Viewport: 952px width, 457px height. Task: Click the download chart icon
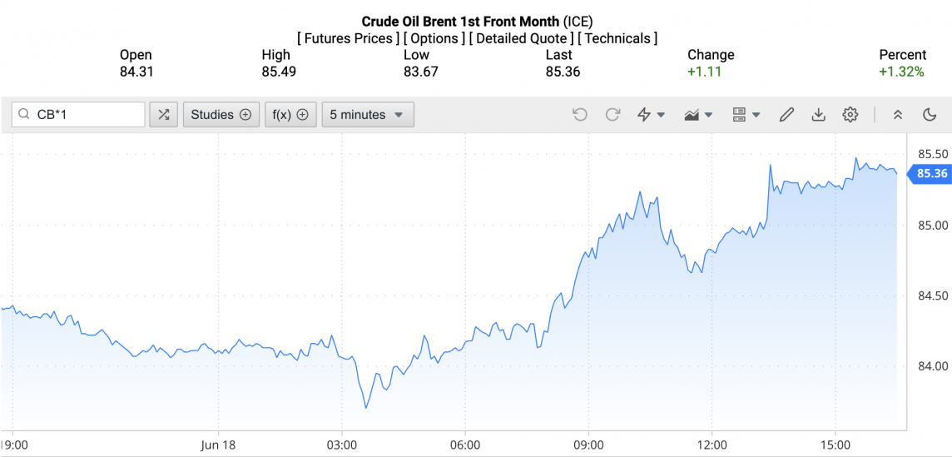tap(818, 115)
